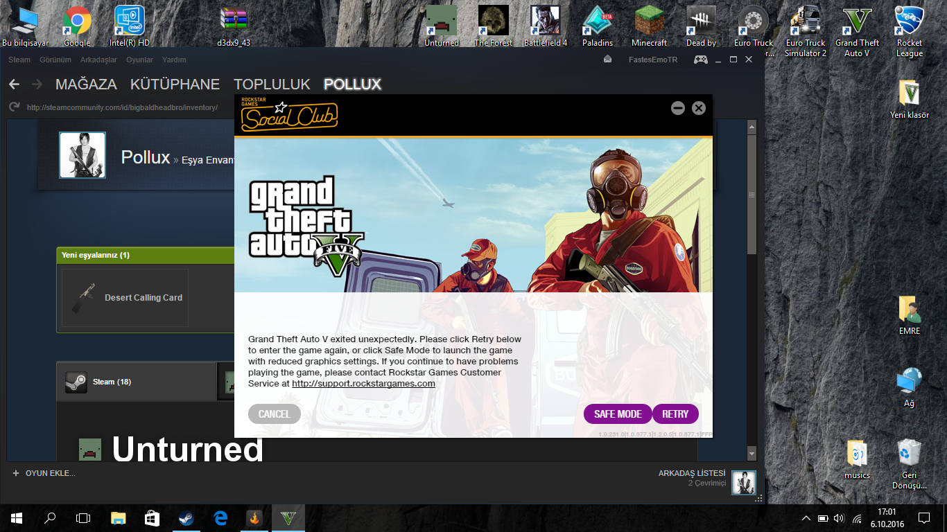
Task: Open volume control in system tray
Action: 840,518
